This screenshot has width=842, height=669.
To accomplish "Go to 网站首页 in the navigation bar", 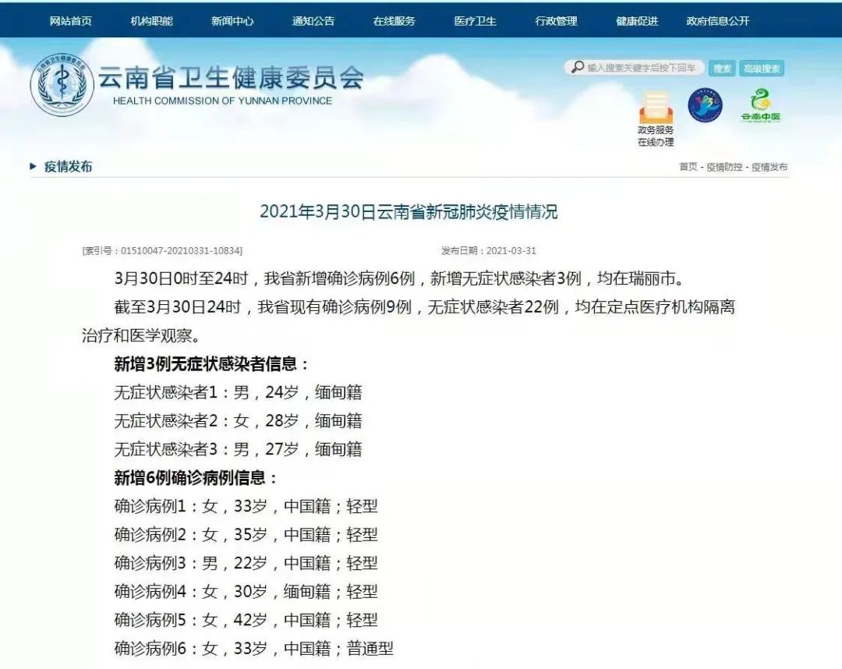I will 70,21.
